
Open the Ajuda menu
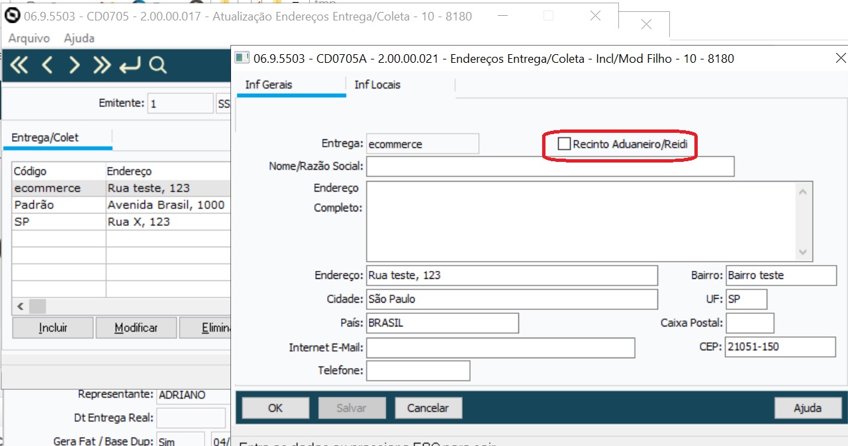point(79,39)
